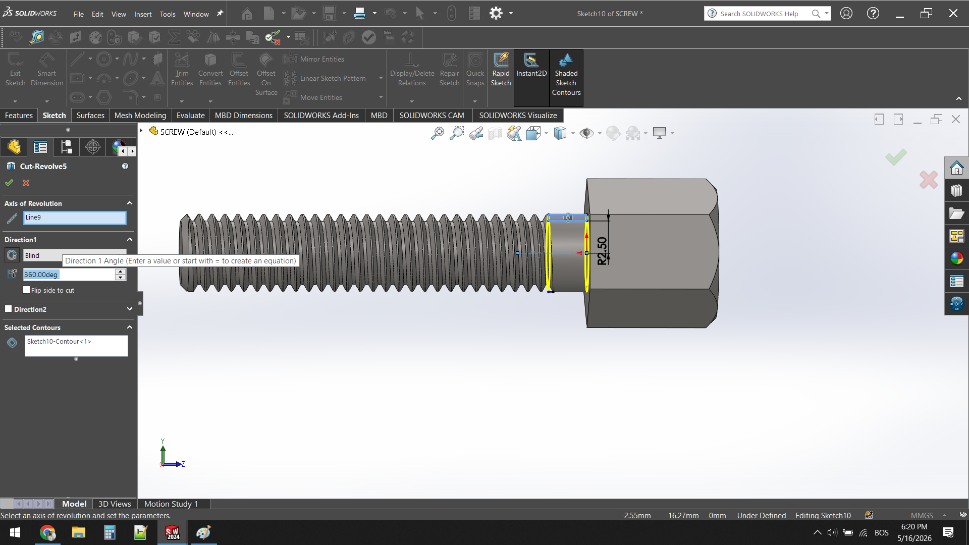Accept Cut-Revolve5 with the green OK checkmark
This screenshot has width=969, height=545.
point(9,183)
